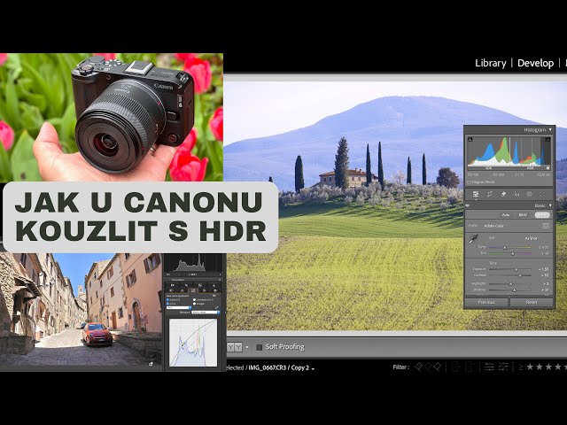The width and height of the screenshot is (567, 425).
Task: Switch to the Library module
Action: pos(490,63)
